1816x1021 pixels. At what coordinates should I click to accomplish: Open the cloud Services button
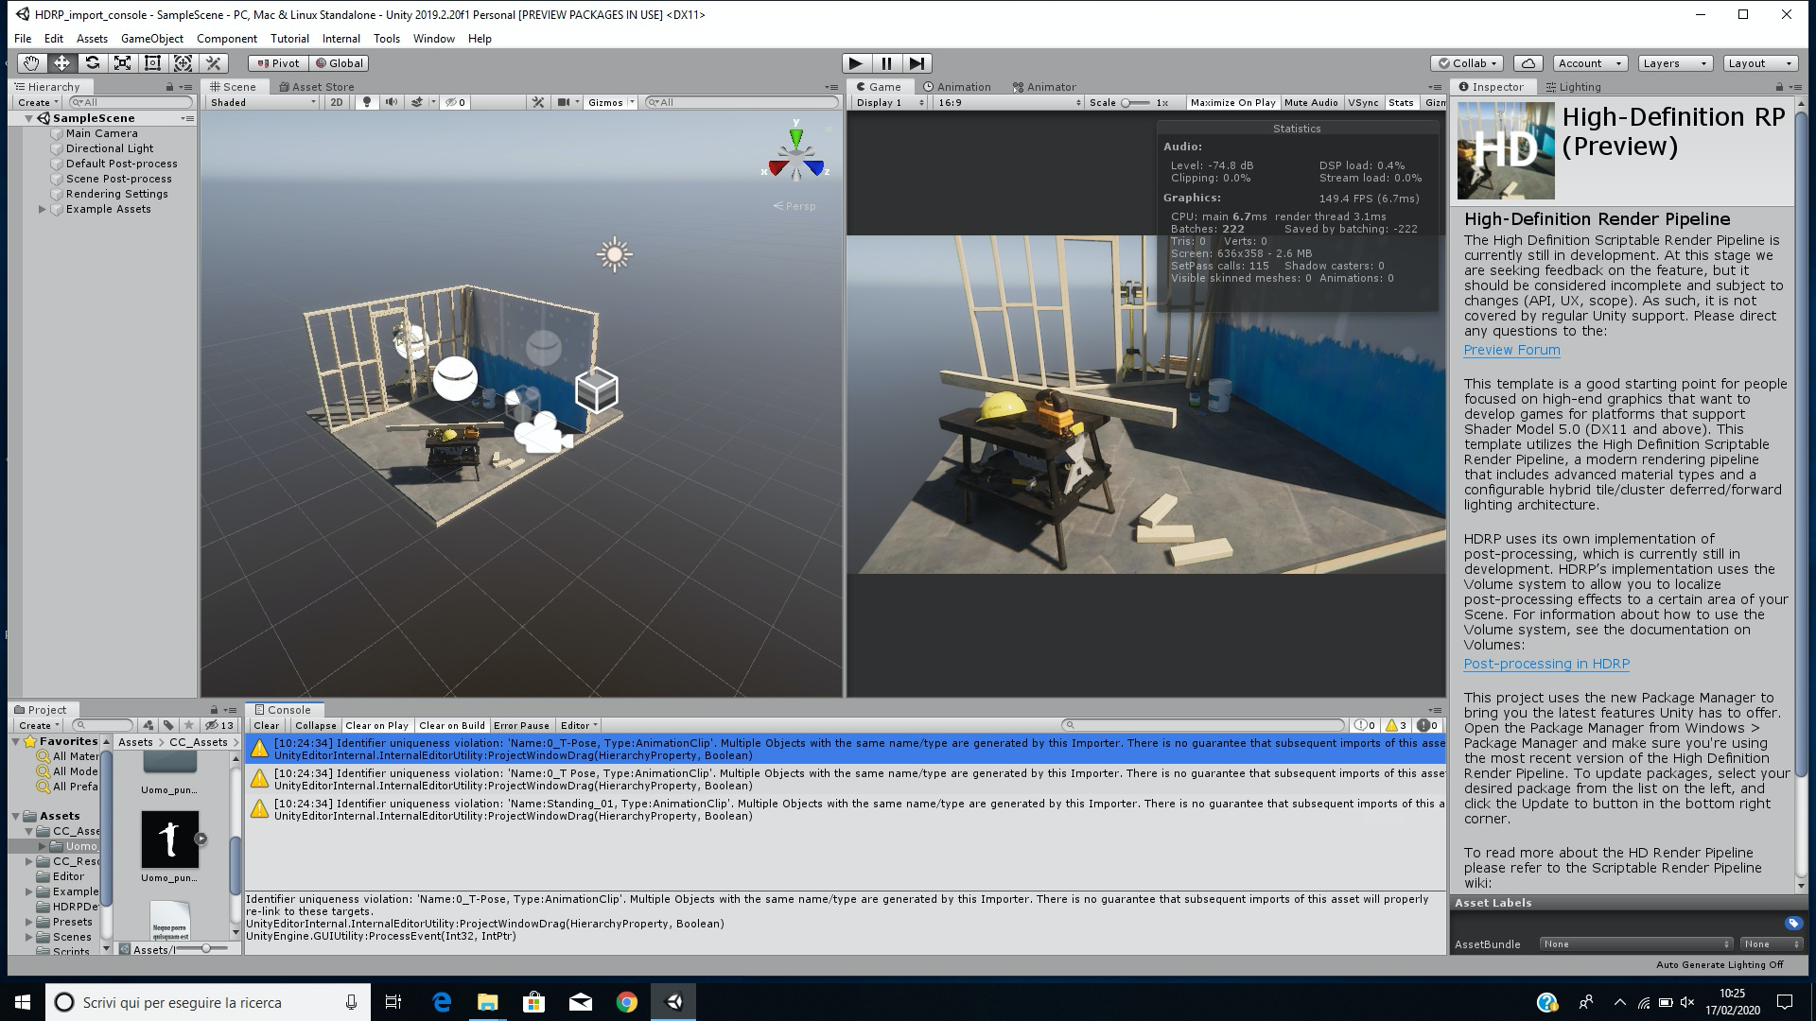pyautogui.click(x=1528, y=63)
